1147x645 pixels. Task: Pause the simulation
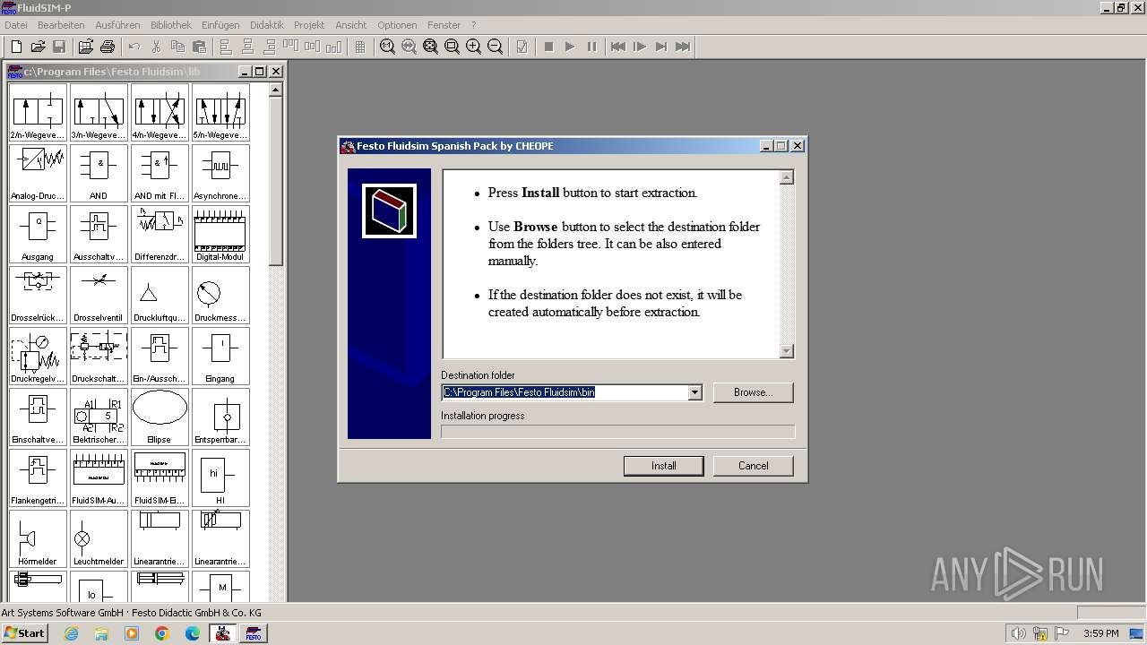[591, 47]
